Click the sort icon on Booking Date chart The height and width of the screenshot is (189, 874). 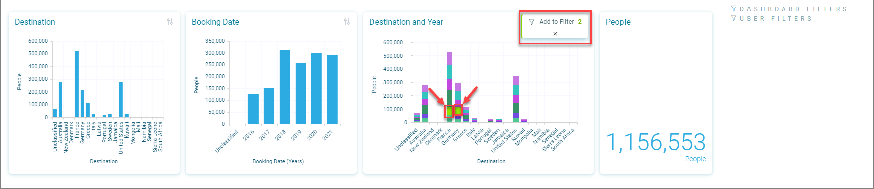click(347, 22)
